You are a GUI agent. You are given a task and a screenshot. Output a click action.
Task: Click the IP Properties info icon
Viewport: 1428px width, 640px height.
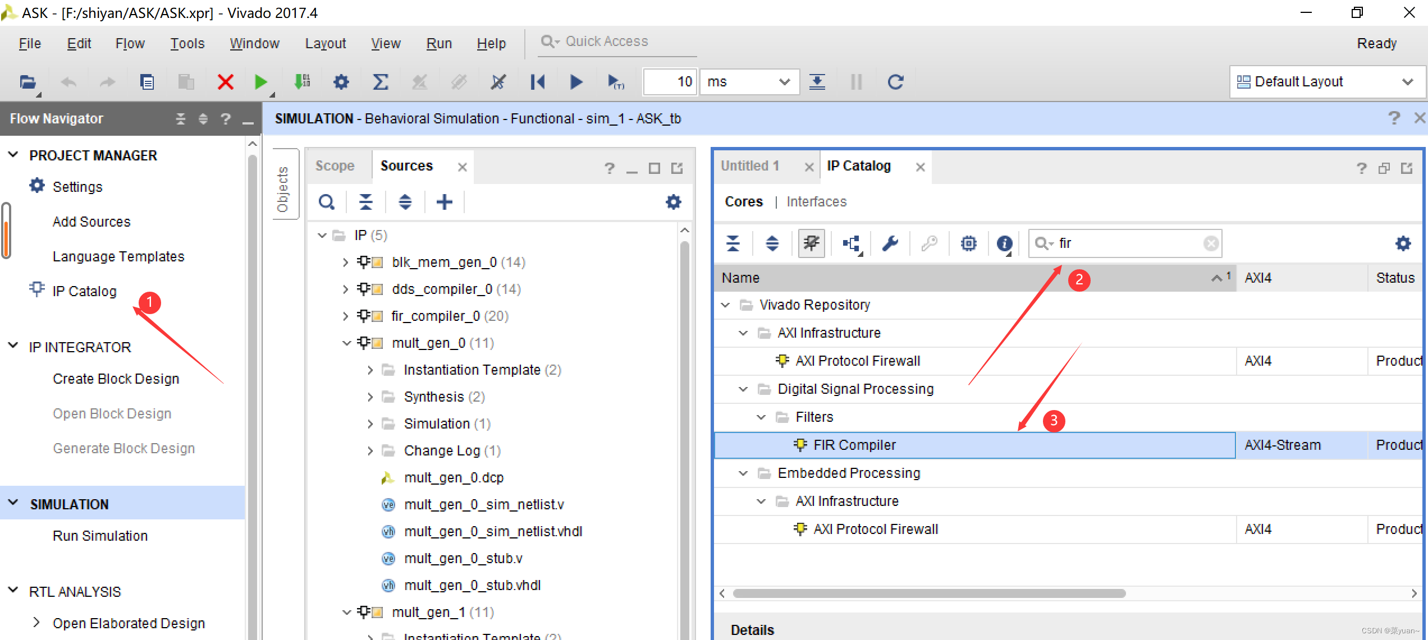pos(1004,243)
